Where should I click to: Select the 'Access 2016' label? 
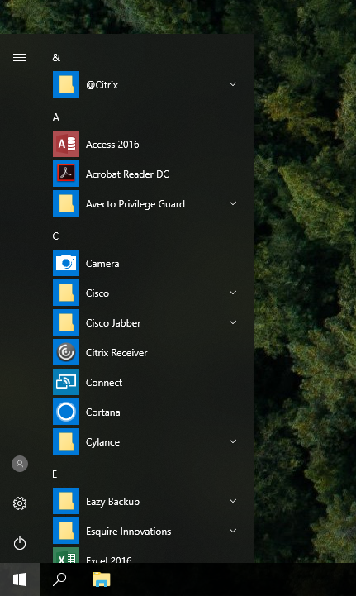[112, 145]
